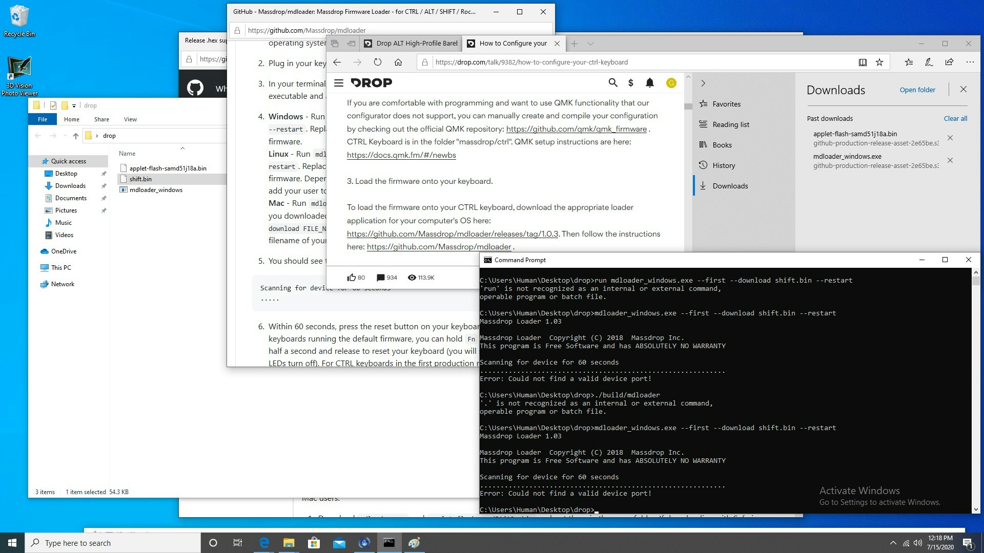
Task: Open the File Explorer taskbar icon
Action: point(289,543)
